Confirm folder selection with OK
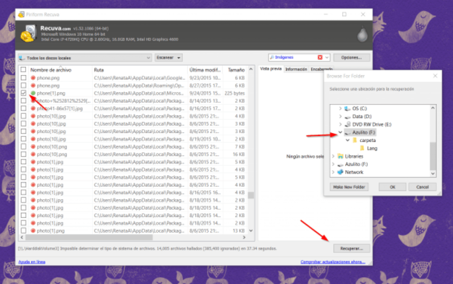 (x=392, y=187)
